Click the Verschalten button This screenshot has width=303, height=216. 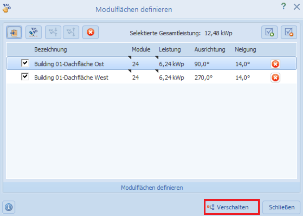[x=231, y=207]
